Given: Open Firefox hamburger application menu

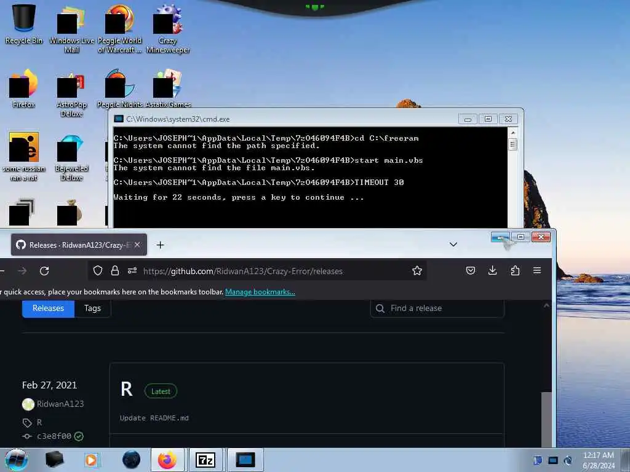Looking at the screenshot, I should [536, 270].
